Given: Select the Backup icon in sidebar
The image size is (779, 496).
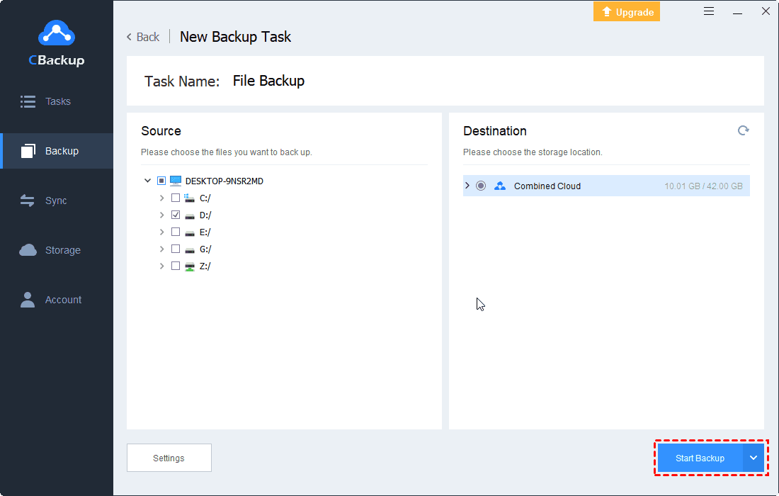Looking at the screenshot, I should (x=28, y=151).
